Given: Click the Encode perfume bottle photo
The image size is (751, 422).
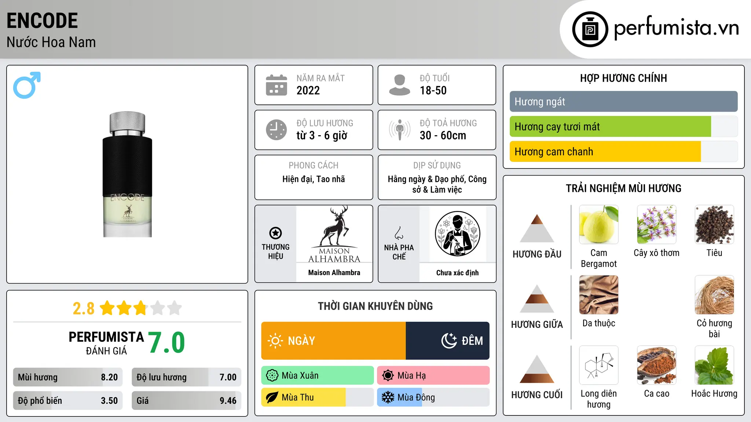Looking at the screenshot, I should pos(127,174).
